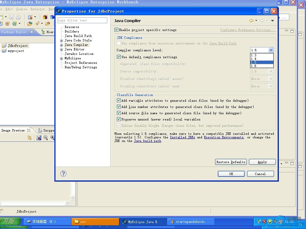
Task: Open Back history dropdown arrow in dialog
Action: (256, 21)
